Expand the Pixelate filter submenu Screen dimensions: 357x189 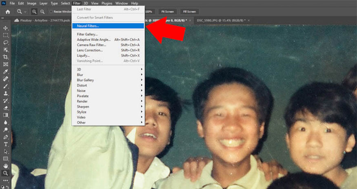(x=108, y=96)
